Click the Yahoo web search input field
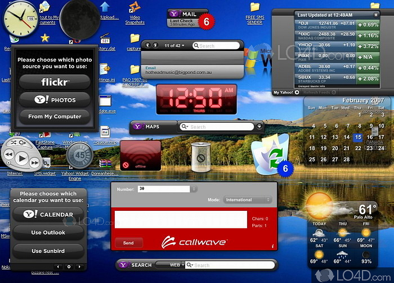The image size is (394, 283). tap(230, 265)
